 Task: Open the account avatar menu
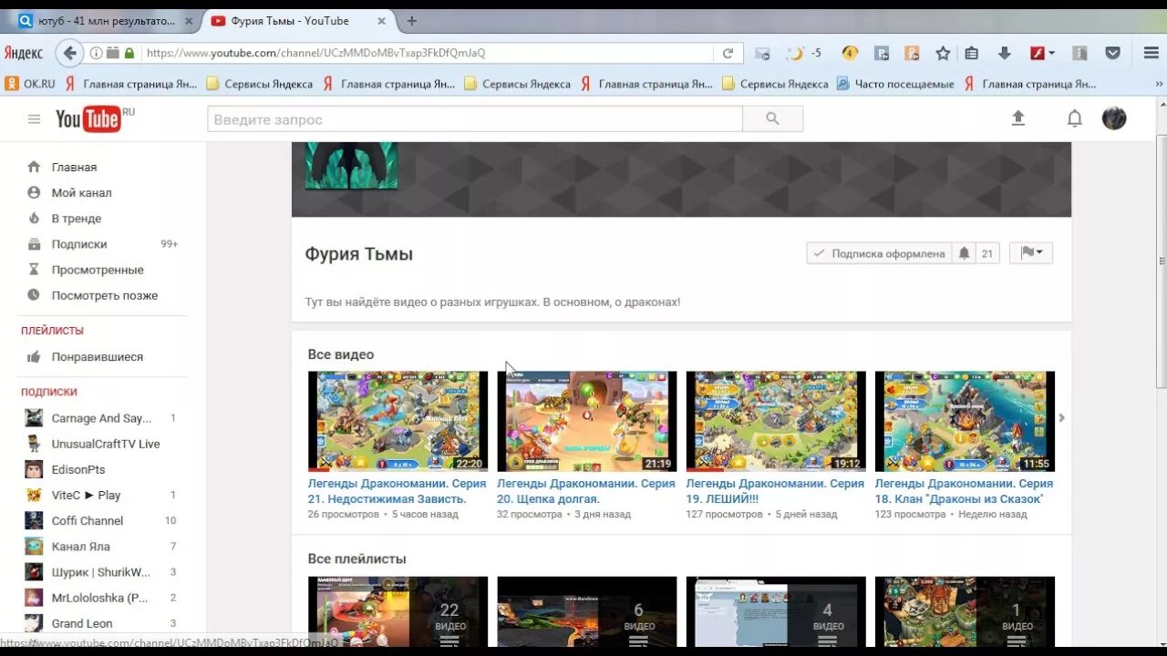point(1114,118)
